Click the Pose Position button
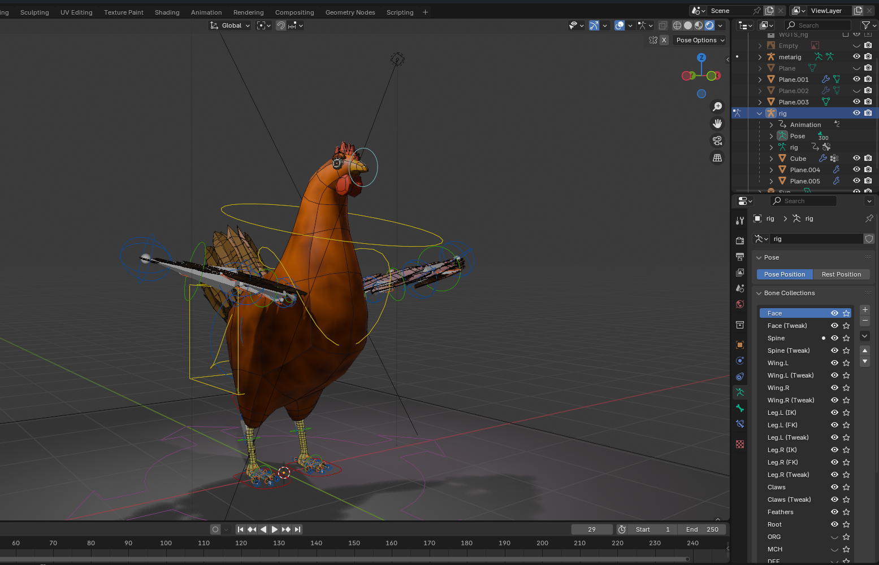879x565 pixels. (784, 274)
